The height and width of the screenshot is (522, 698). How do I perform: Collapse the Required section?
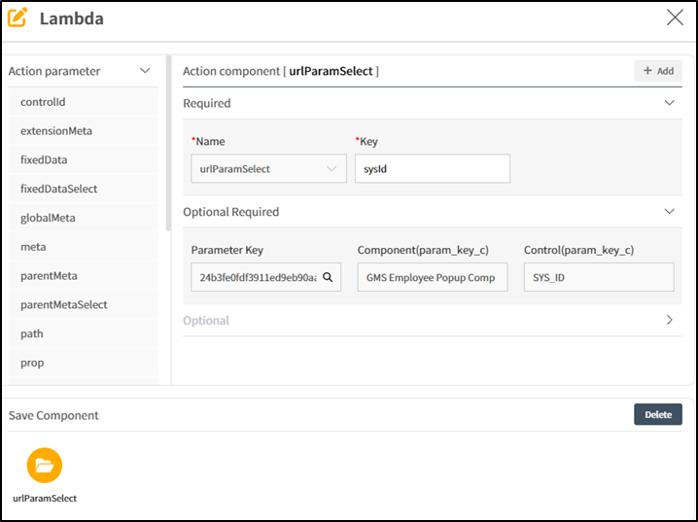click(669, 103)
